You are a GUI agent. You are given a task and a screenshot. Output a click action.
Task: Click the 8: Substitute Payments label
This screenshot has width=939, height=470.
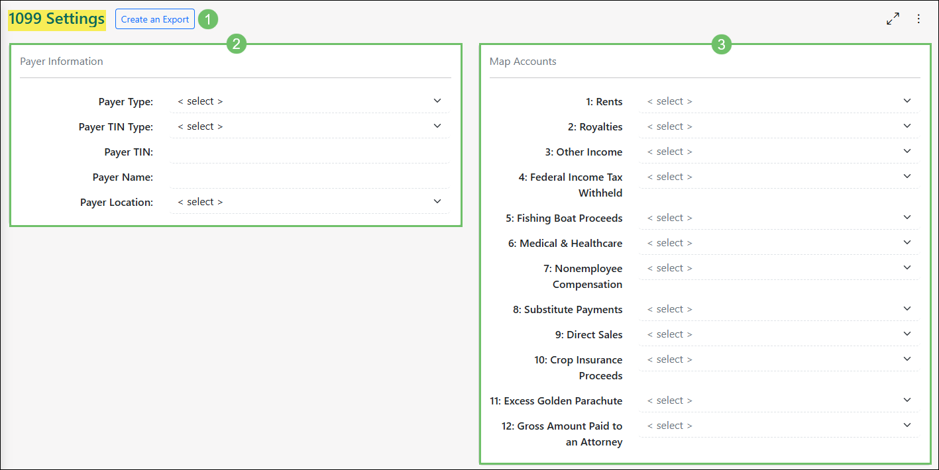(x=568, y=310)
